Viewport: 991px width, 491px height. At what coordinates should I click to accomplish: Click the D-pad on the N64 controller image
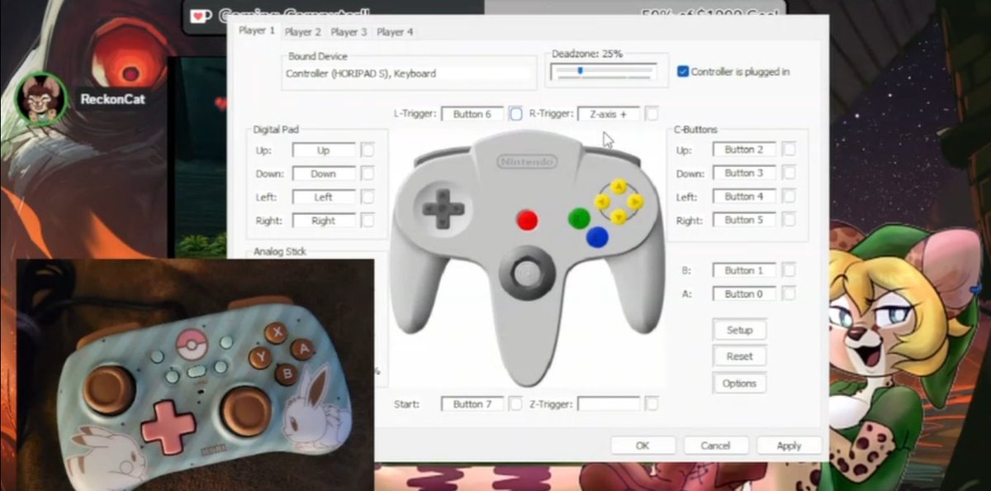[x=443, y=208]
